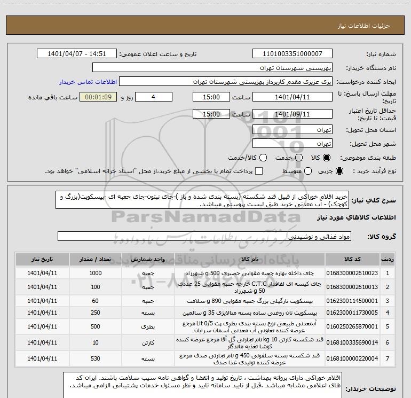Click the تاریخ نیاز column header
This screenshot has height=398, width=411.
coord(42,259)
